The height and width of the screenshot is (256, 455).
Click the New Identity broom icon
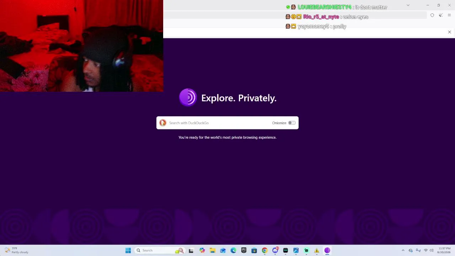[441, 15]
